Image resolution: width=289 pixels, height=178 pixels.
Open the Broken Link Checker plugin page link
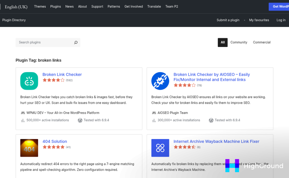coord(62,75)
